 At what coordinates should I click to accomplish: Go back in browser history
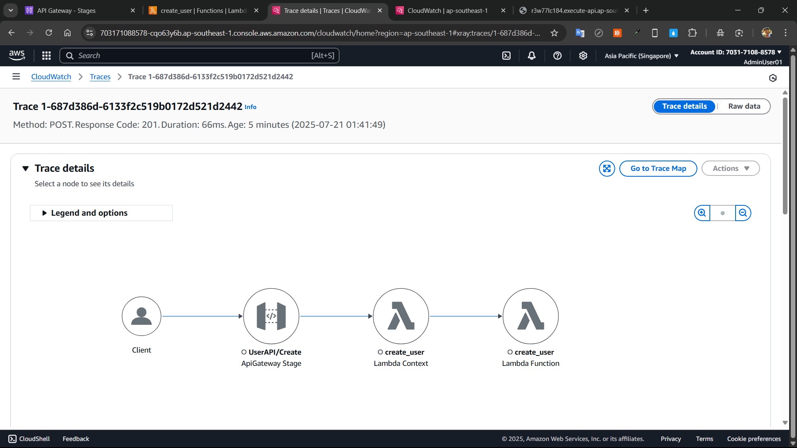click(12, 33)
